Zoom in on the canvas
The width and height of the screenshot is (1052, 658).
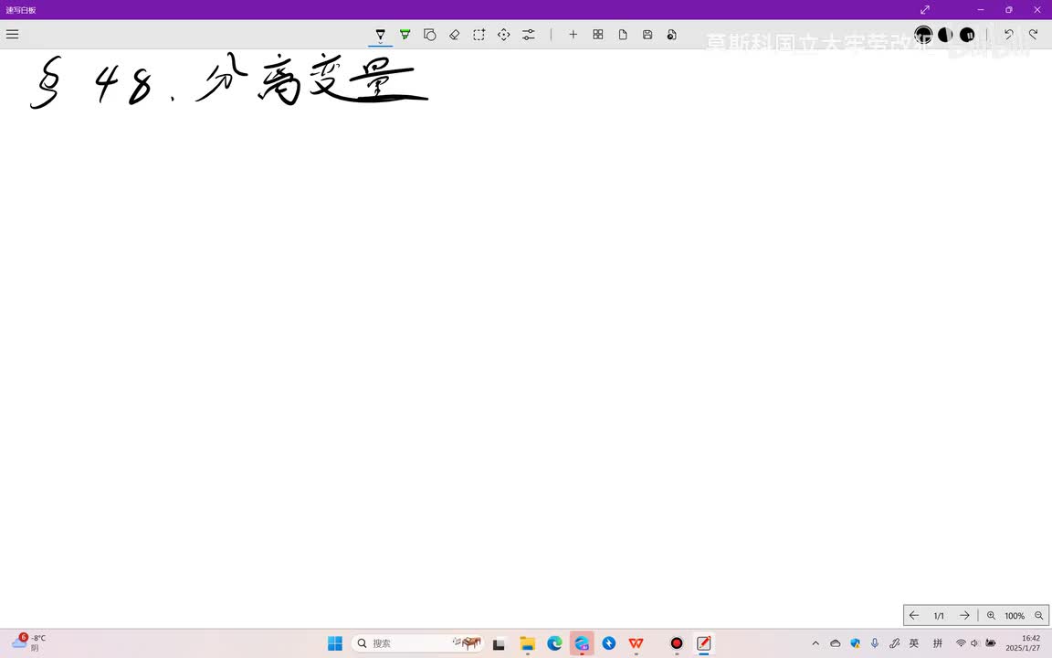(x=991, y=615)
